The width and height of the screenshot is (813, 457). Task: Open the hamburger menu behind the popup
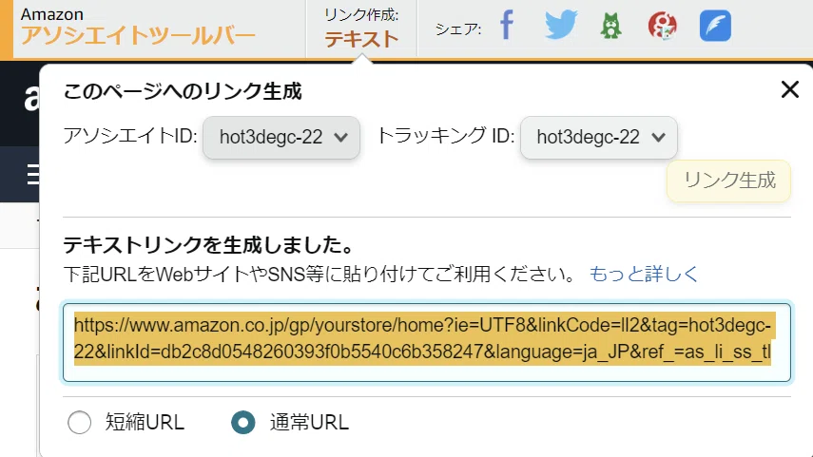(x=32, y=174)
